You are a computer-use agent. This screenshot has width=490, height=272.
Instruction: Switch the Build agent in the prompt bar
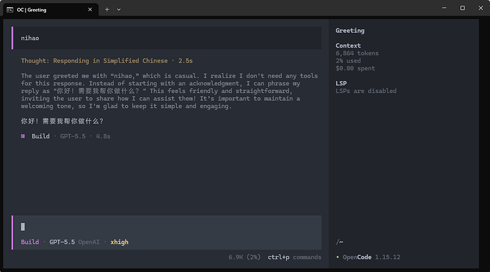(30, 242)
